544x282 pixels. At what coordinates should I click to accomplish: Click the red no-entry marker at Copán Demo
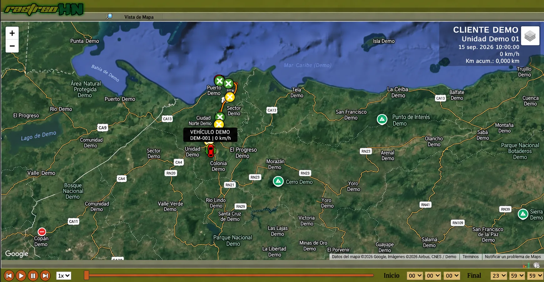point(42,231)
